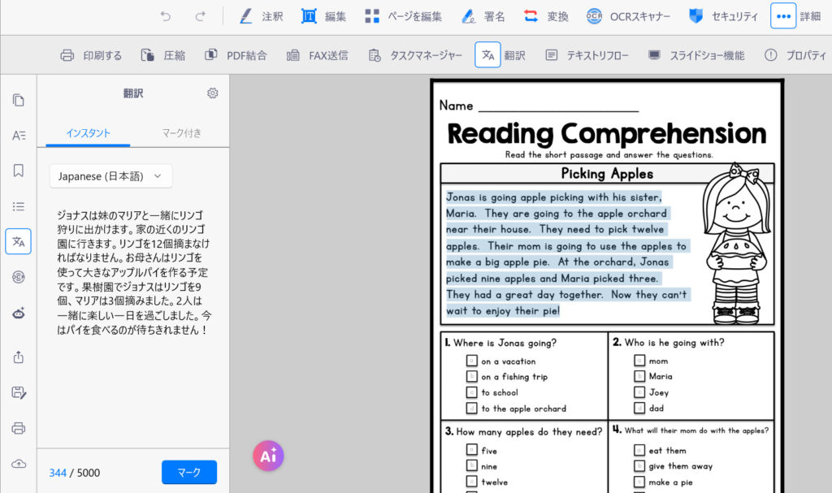Viewport: 832px width, 493px height.
Task: Click '2. Who is he going with?' question
Action: coord(669,342)
